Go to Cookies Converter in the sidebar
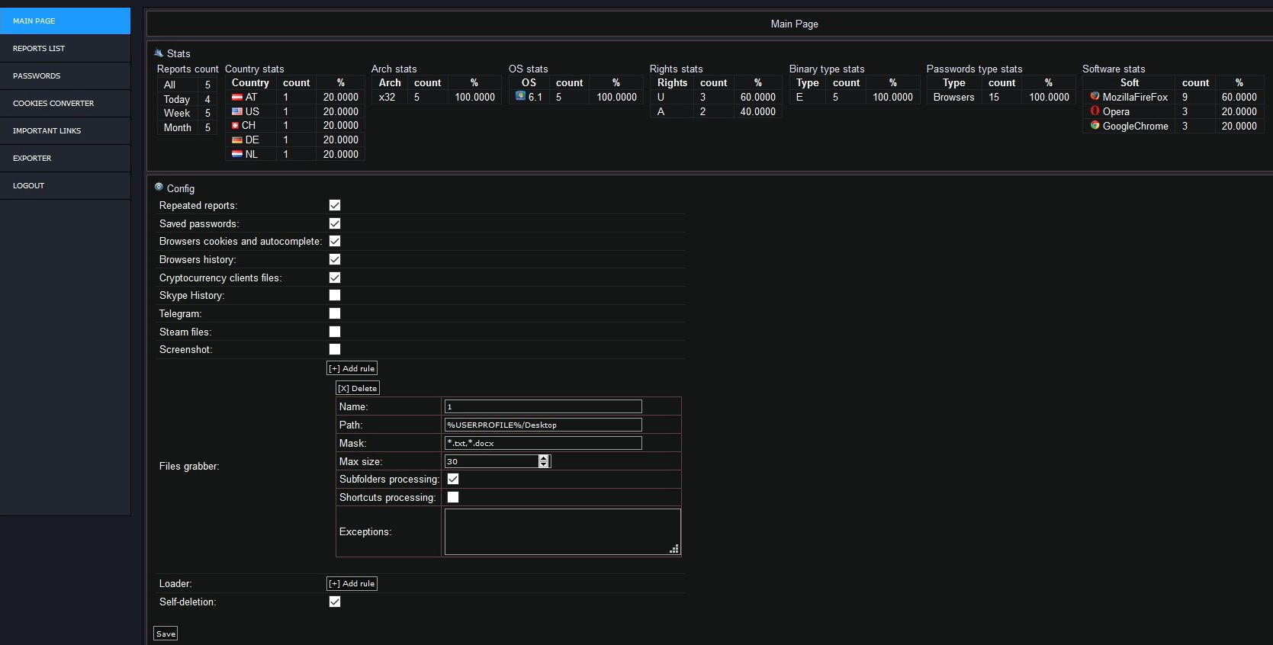This screenshot has height=645, width=1273. pyautogui.click(x=53, y=103)
